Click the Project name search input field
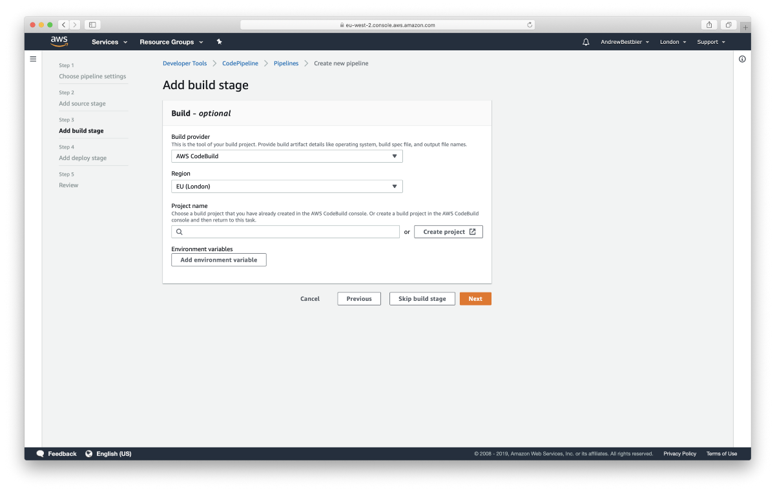The height and width of the screenshot is (492, 775). 285,232
